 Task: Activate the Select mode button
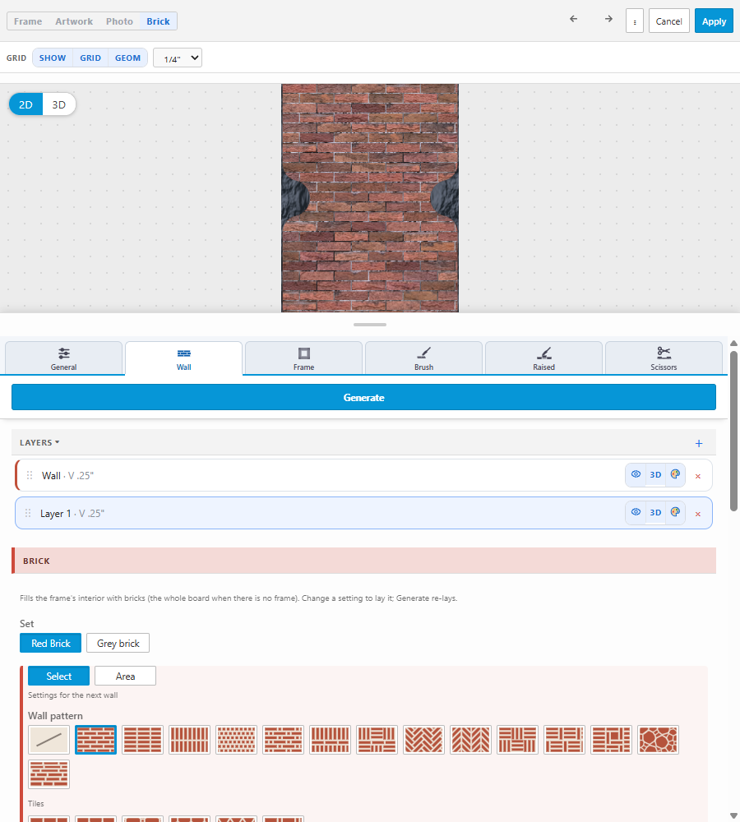[58, 677]
